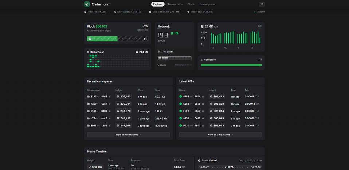Open the Namespaces tab
349x170 pixels.
click(208, 4)
